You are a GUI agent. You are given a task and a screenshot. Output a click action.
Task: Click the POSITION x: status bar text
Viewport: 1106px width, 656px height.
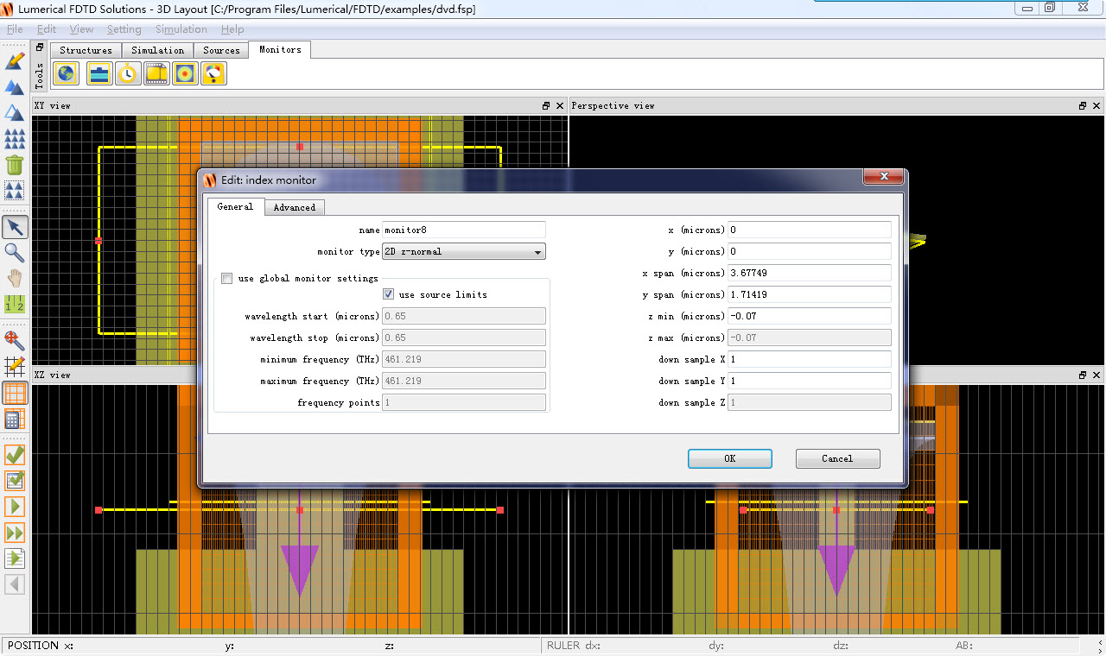(x=41, y=646)
